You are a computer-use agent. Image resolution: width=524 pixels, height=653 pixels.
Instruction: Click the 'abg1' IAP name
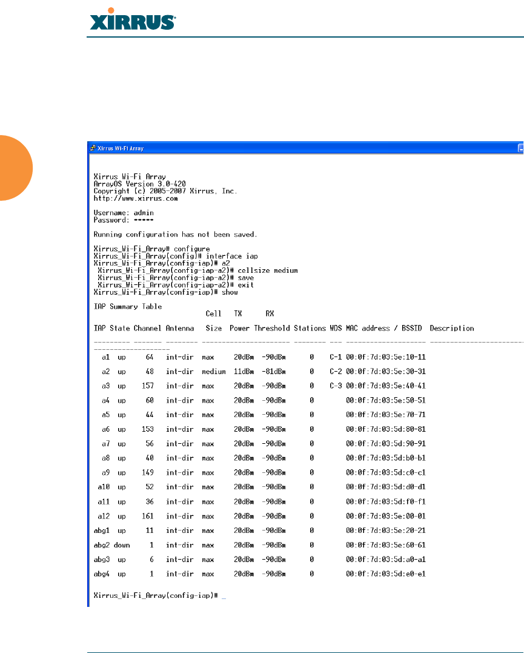pos(102,531)
